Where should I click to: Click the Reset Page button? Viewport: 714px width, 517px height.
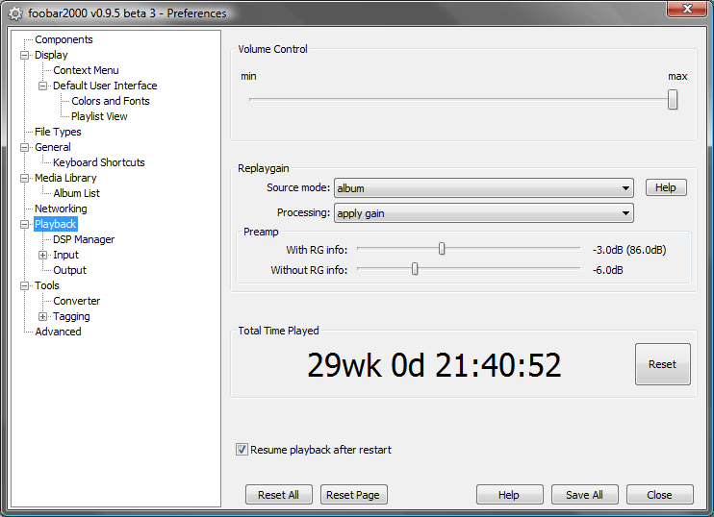tap(353, 495)
